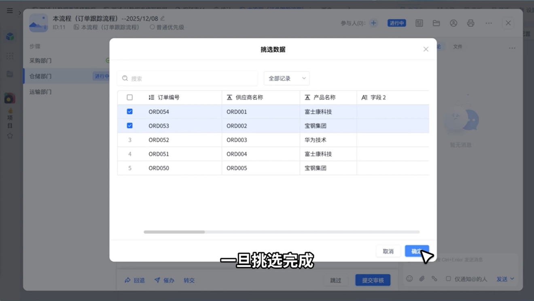The width and height of the screenshot is (534, 301).
Task: Click the 发送 button
Action: pyautogui.click(x=502, y=279)
